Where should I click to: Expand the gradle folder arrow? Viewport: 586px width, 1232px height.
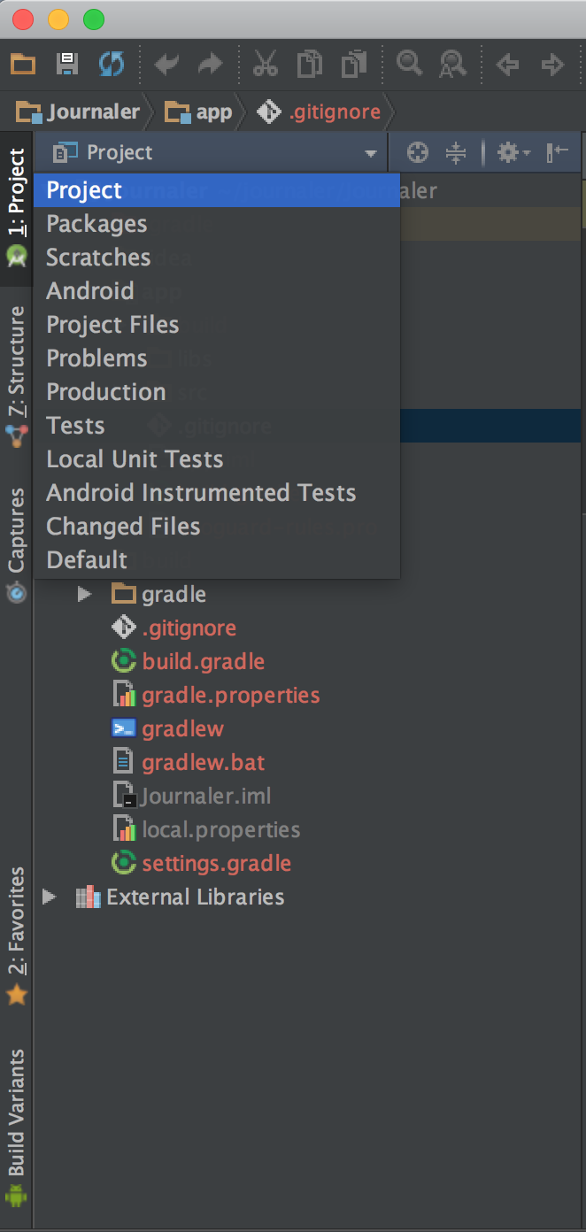85,594
